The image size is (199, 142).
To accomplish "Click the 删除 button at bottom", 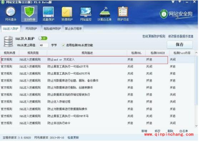I will pos(170,131).
